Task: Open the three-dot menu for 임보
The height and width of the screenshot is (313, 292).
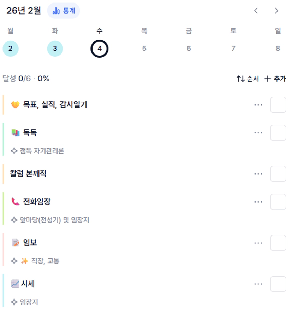Action: pyautogui.click(x=258, y=243)
